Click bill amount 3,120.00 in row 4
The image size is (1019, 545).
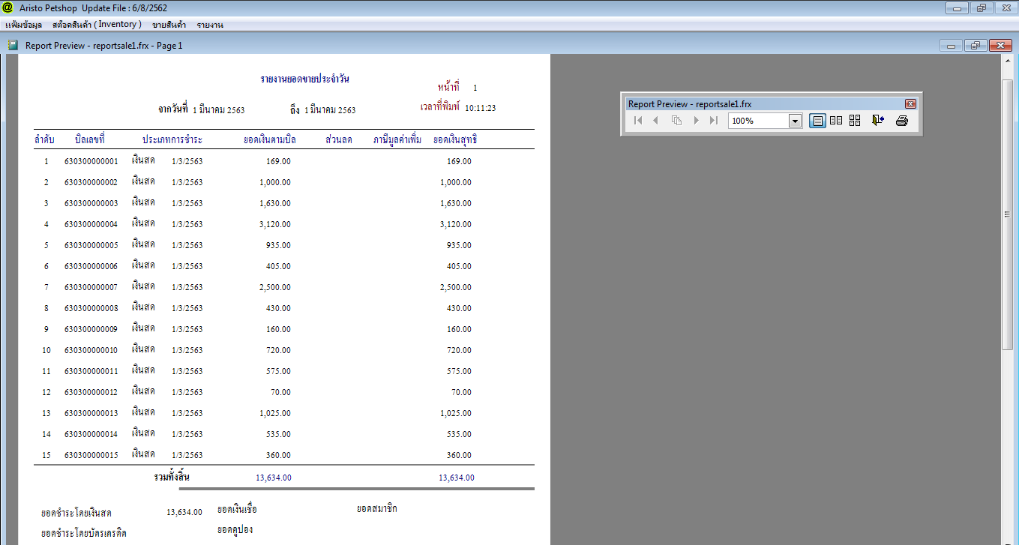[x=275, y=224]
